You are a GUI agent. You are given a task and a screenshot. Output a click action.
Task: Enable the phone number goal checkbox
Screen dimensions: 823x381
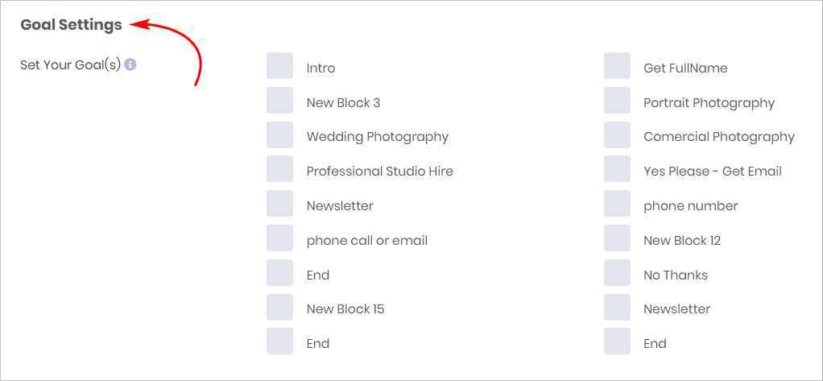[617, 204]
